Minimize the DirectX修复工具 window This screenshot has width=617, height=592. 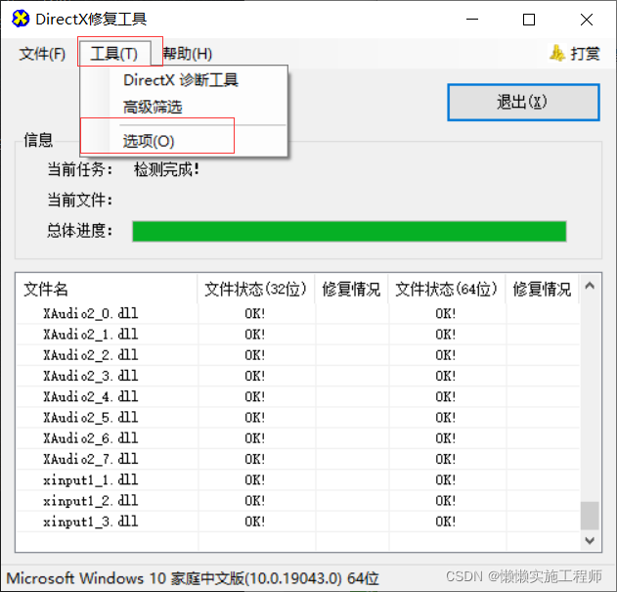point(472,19)
